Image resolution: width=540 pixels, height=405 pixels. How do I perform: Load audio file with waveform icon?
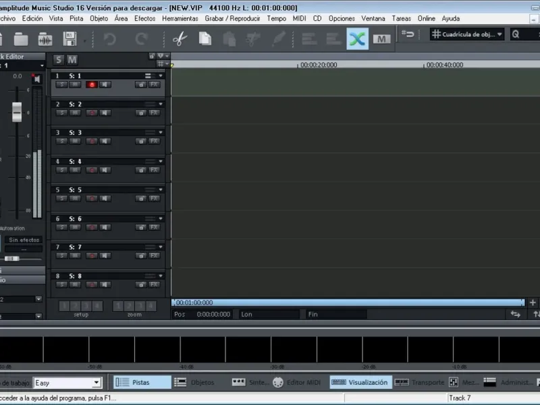(x=45, y=39)
